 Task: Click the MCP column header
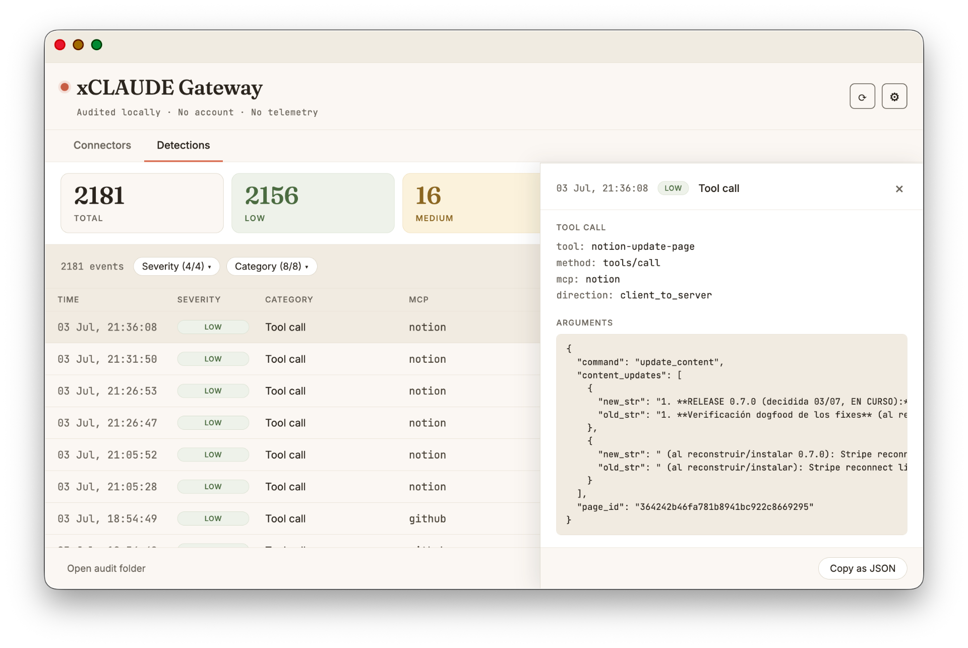pyautogui.click(x=418, y=299)
